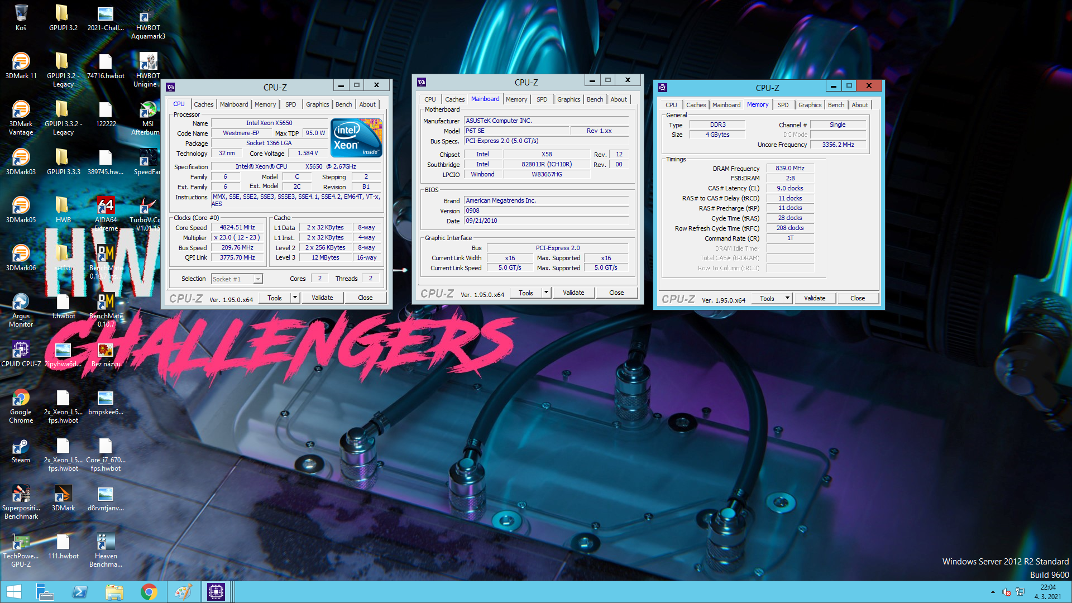Open File Explorer from the taskbar
Screen dimensions: 1072x603
pyautogui.click(x=114, y=592)
